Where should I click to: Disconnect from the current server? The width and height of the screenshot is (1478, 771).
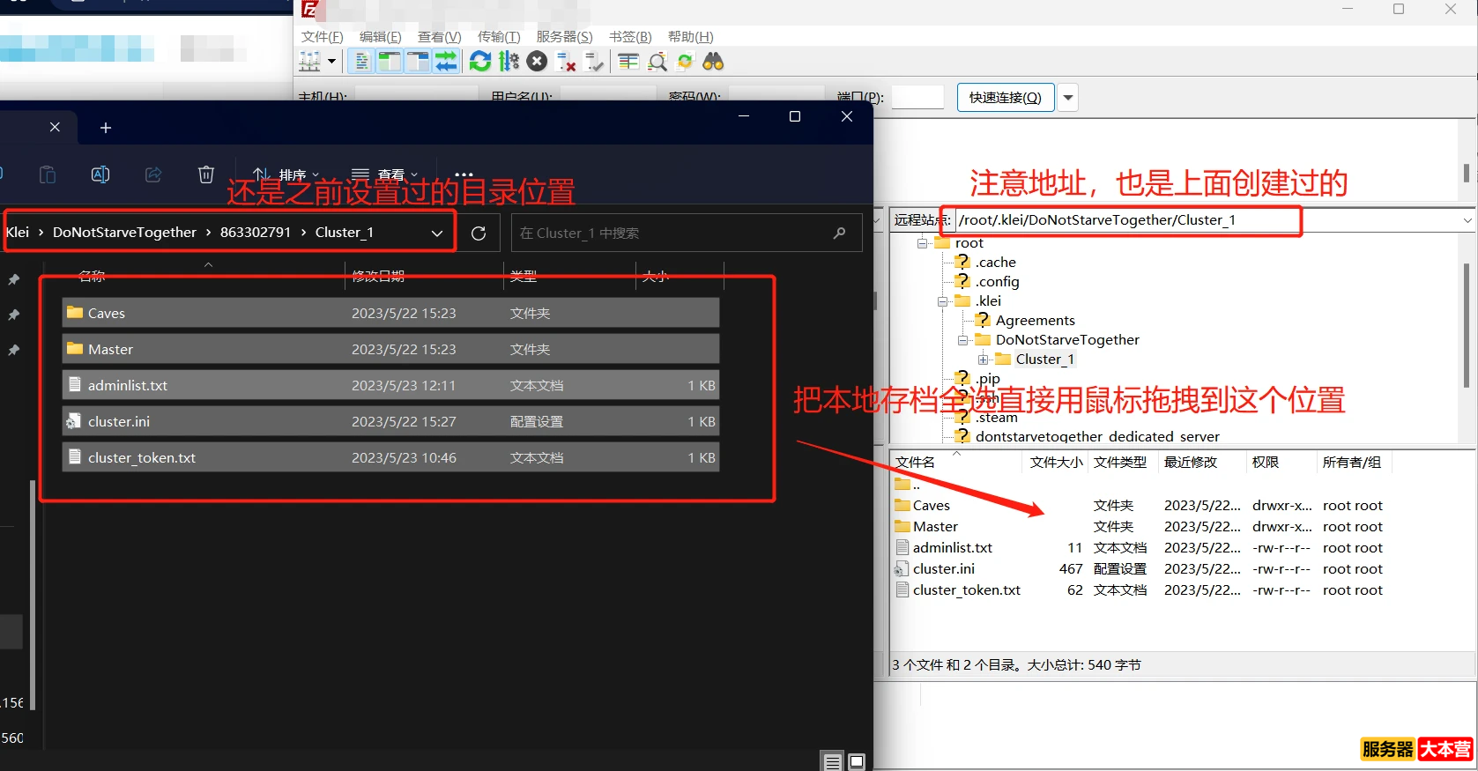(x=566, y=62)
